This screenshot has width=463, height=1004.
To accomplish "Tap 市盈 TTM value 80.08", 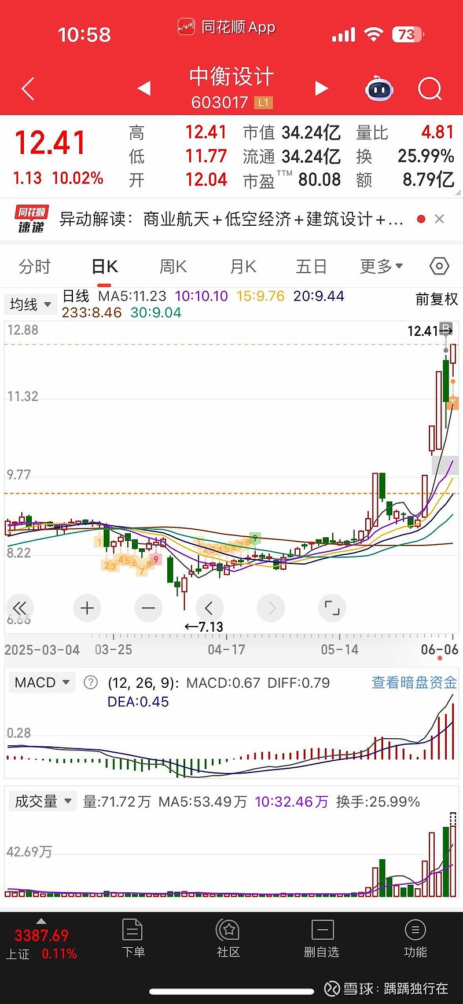I will [319, 179].
